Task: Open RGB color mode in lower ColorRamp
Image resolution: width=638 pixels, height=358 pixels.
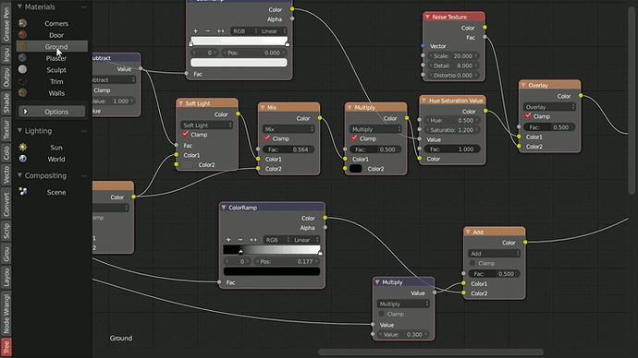Action: pyautogui.click(x=276, y=240)
